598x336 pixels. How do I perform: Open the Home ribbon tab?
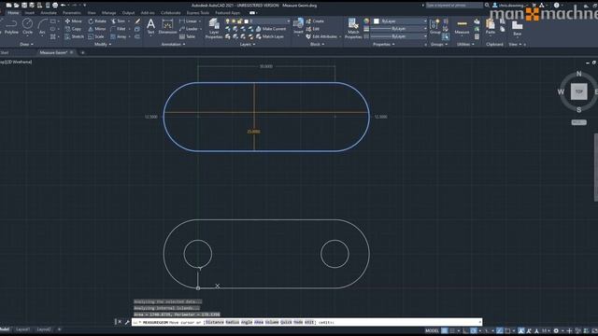tap(13, 13)
